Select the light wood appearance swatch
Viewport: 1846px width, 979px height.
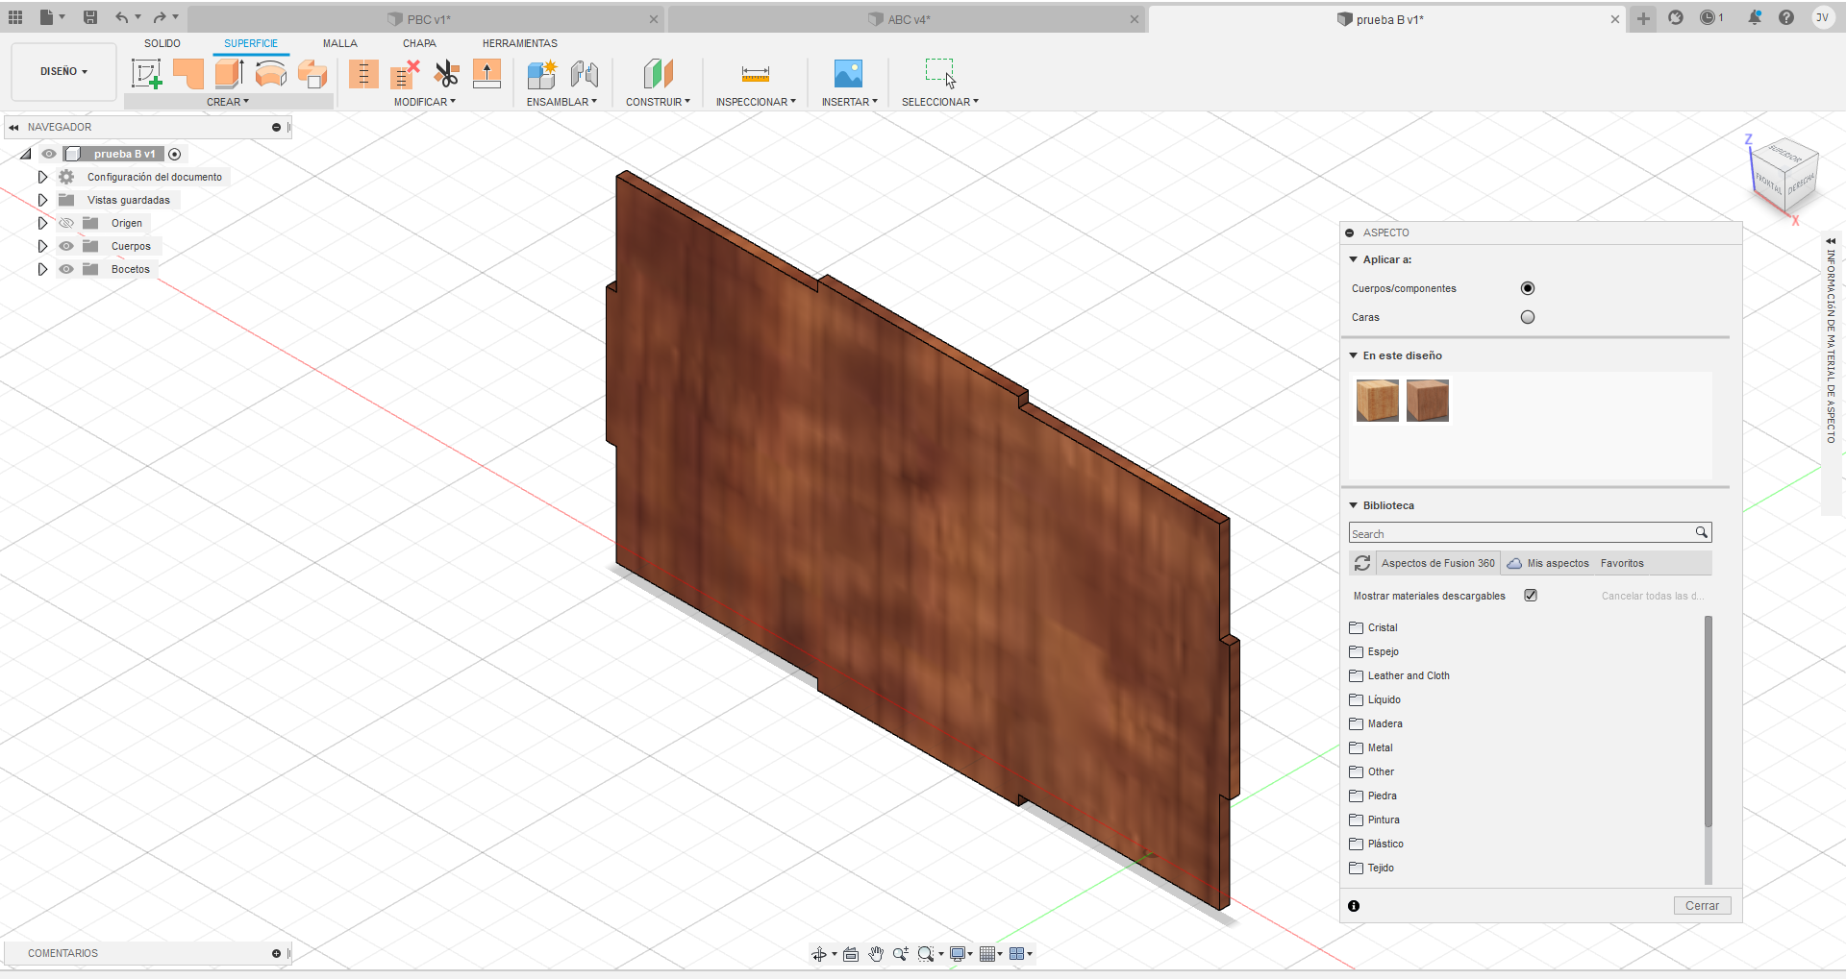click(1378, 401)
